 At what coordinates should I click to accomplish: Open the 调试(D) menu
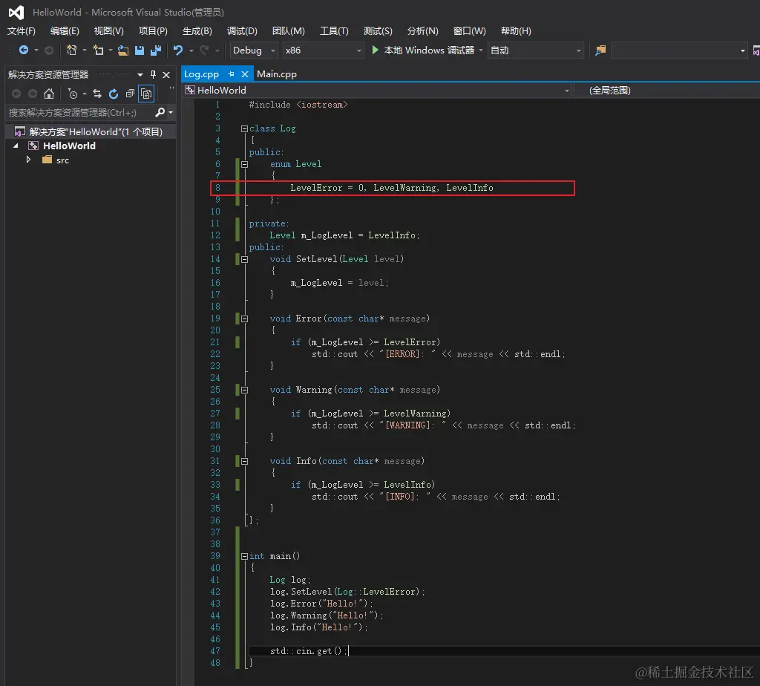pos(242,31)
